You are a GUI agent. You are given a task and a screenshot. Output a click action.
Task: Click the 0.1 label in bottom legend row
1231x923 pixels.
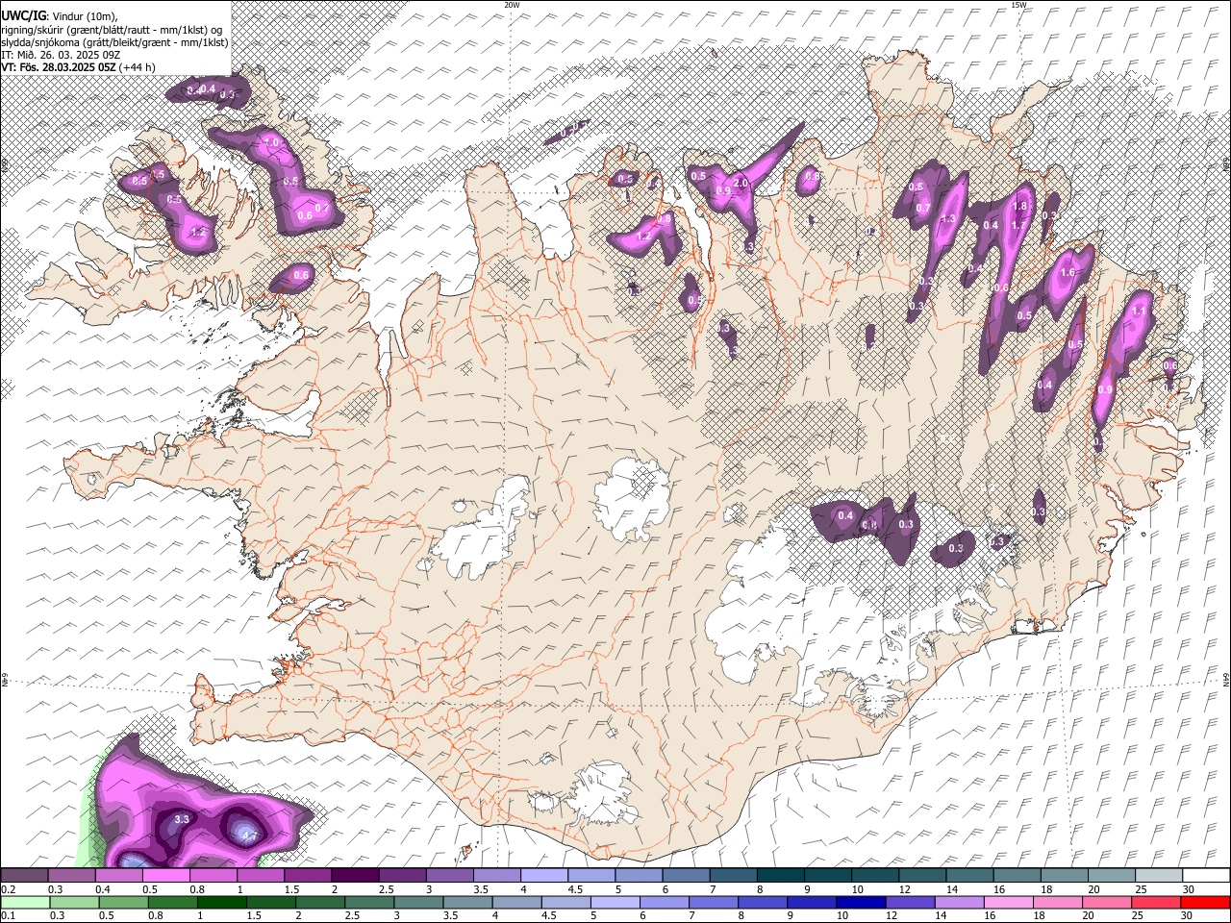click(9, 916)
